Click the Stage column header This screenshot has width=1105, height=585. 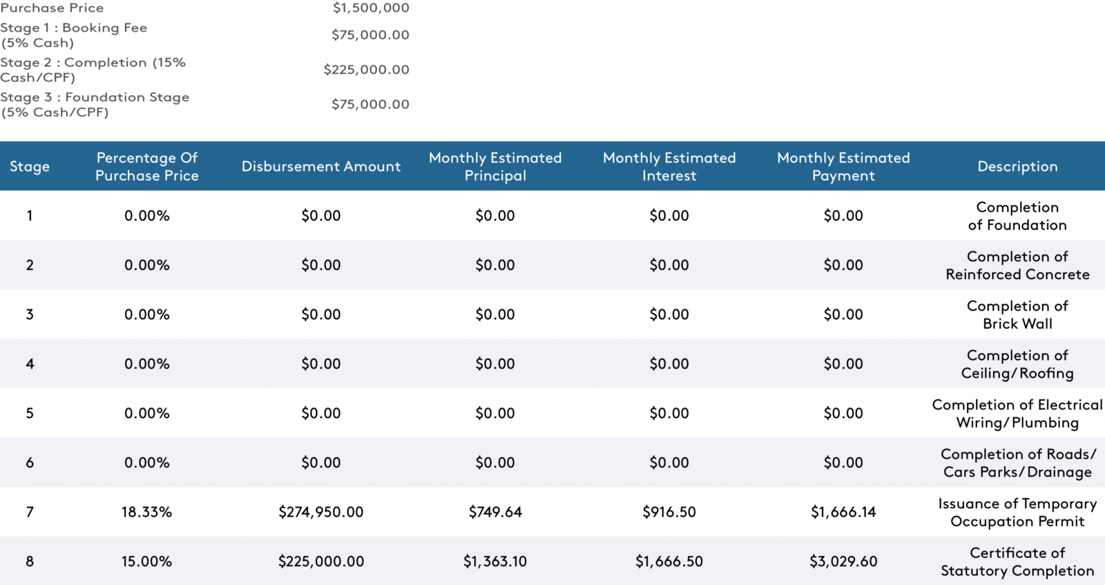[30, 166]
